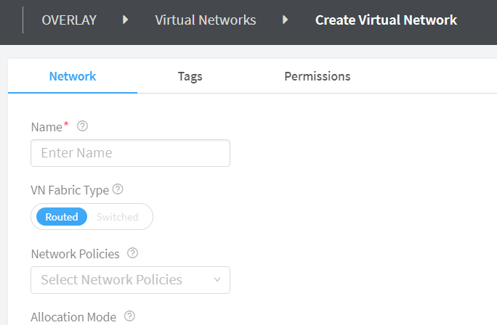Click help icon next to Name label
Viewport: 497px width, 325px height.
(x=82, y=126)
